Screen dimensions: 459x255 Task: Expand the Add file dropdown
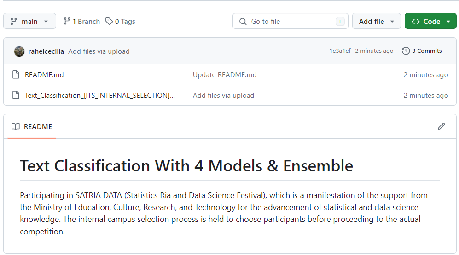point(377,21)
